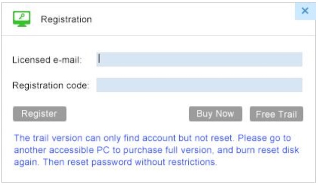Viewport: 318px width, 185px height.
Task: Click the "Please go to" phrase
Action: 264,138
